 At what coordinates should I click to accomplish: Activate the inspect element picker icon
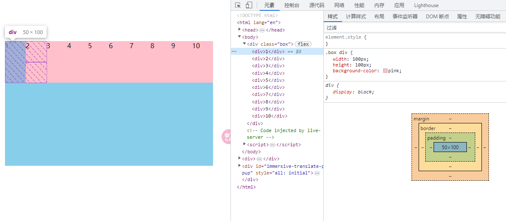(x=238, y=5)
